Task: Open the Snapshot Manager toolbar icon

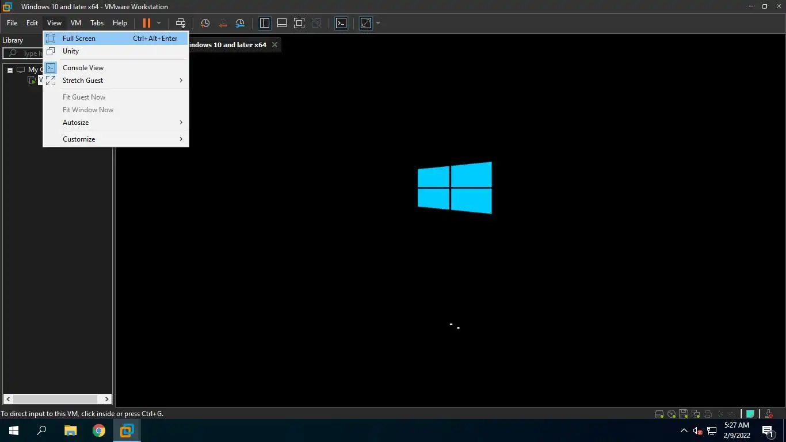Action: pyautogui.click(x=240, y=23)
